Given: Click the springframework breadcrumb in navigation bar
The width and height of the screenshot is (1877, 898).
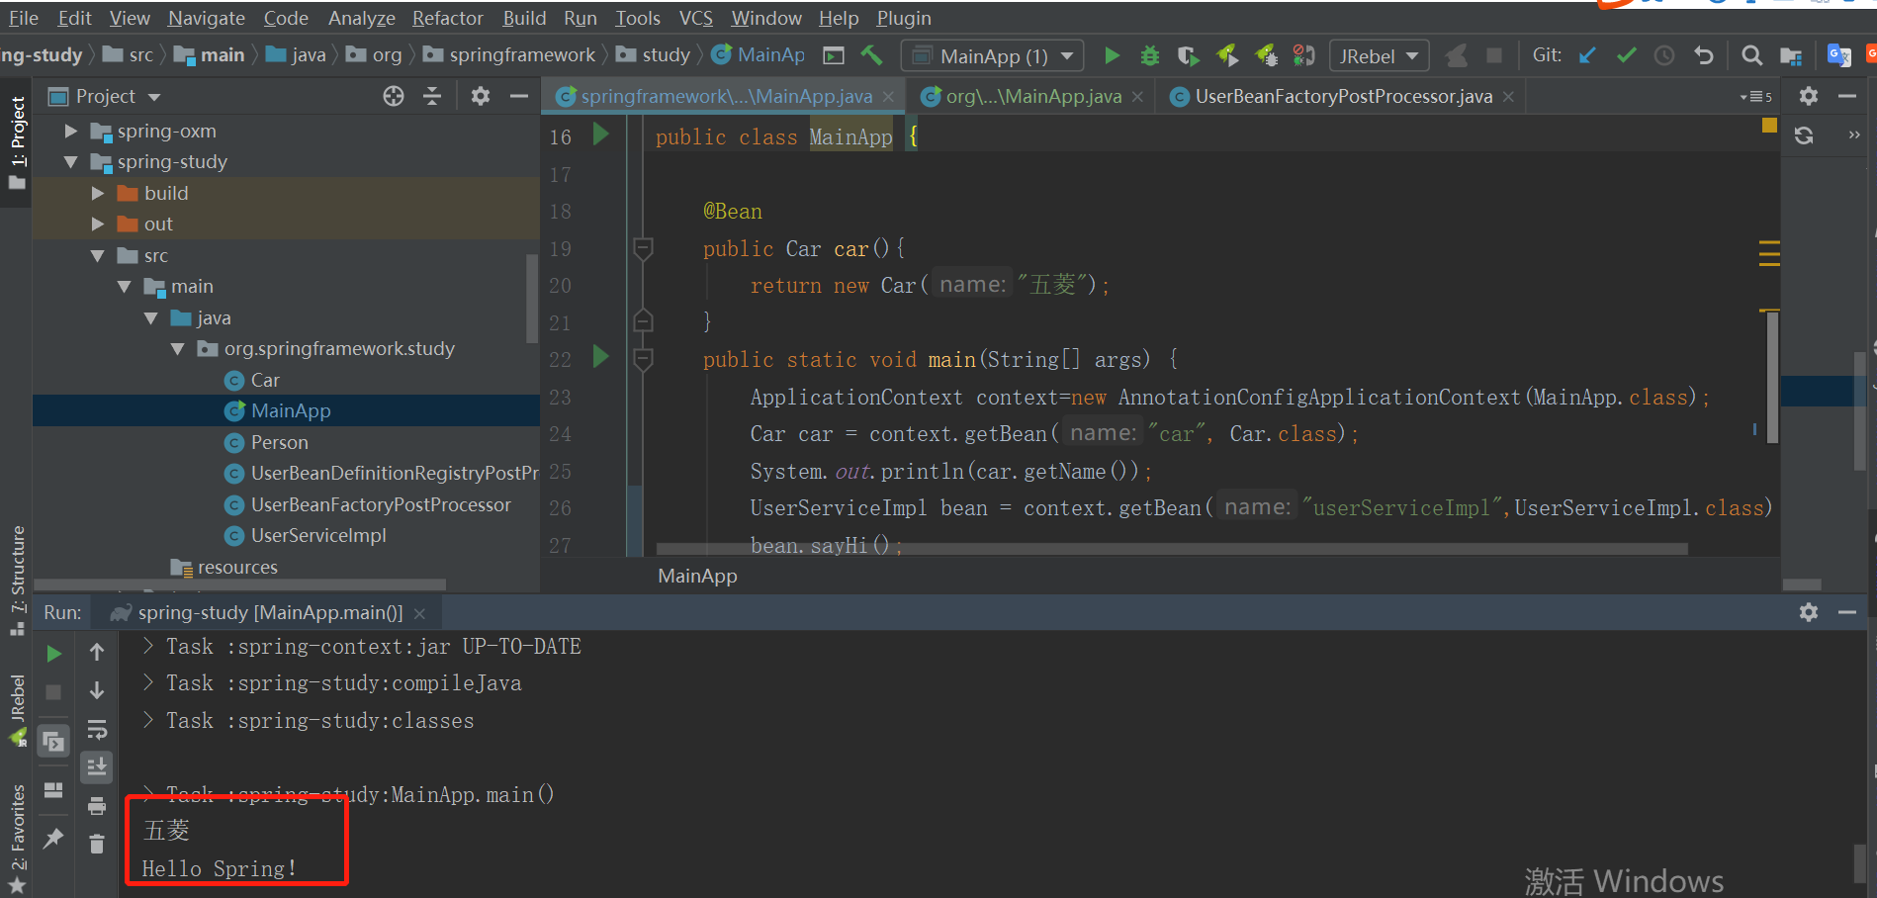Looking at the screenshot, I should point(522,54).
